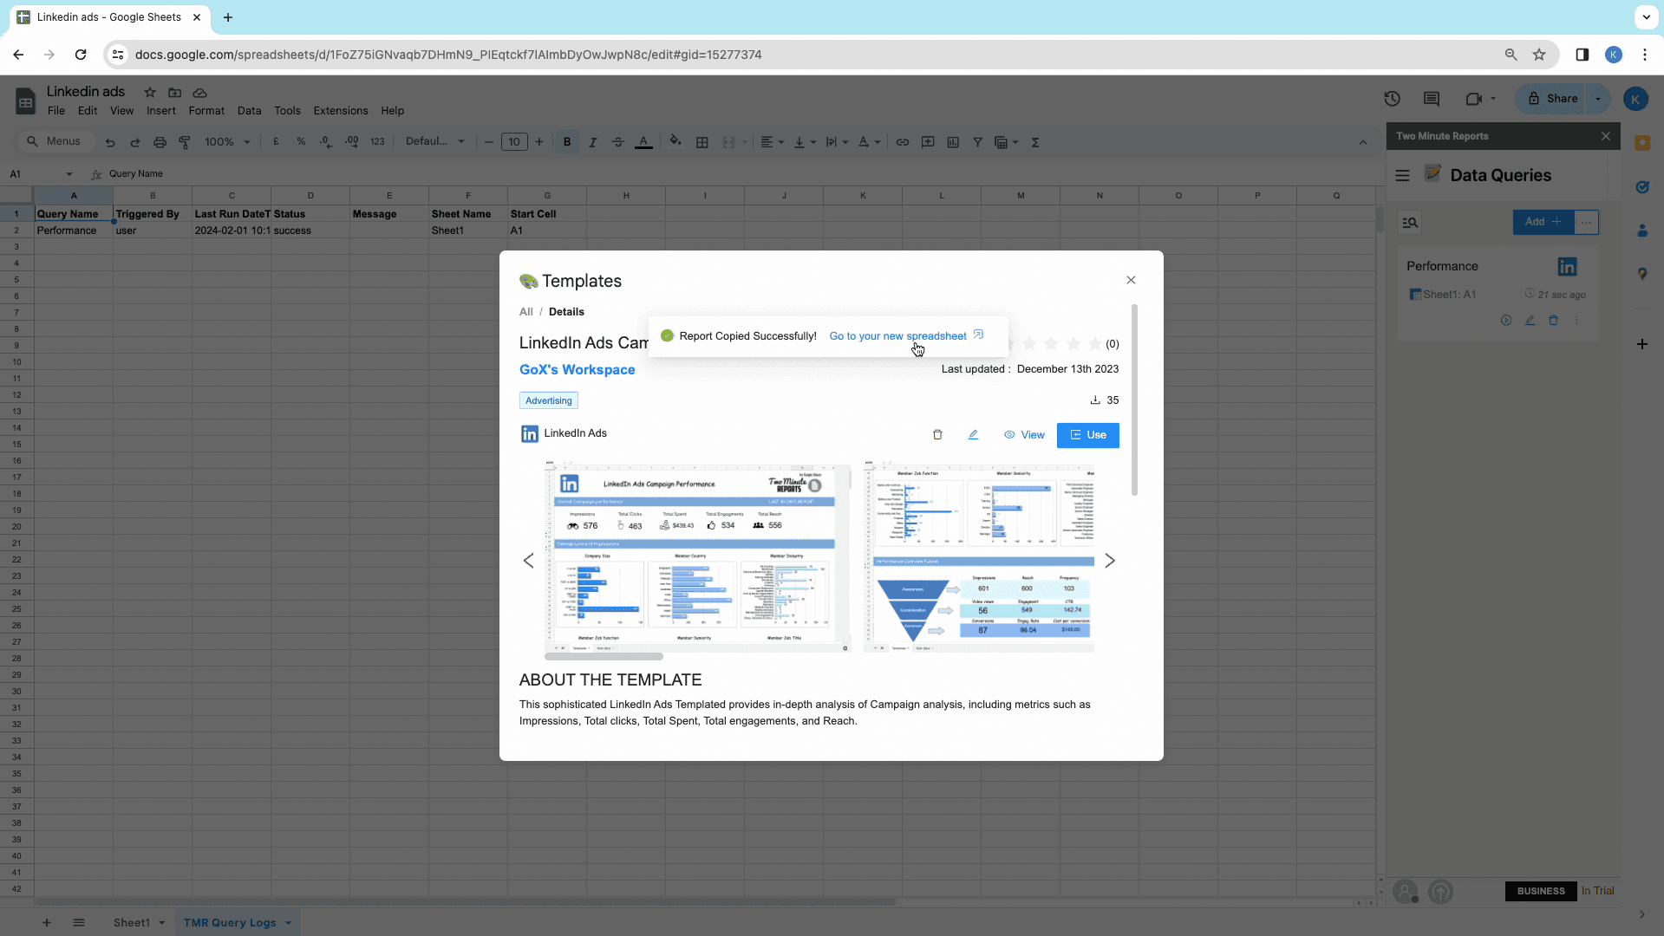Screen dimensions: 1664x936
Task: Open the File menu
Action: tap(56, 111)
